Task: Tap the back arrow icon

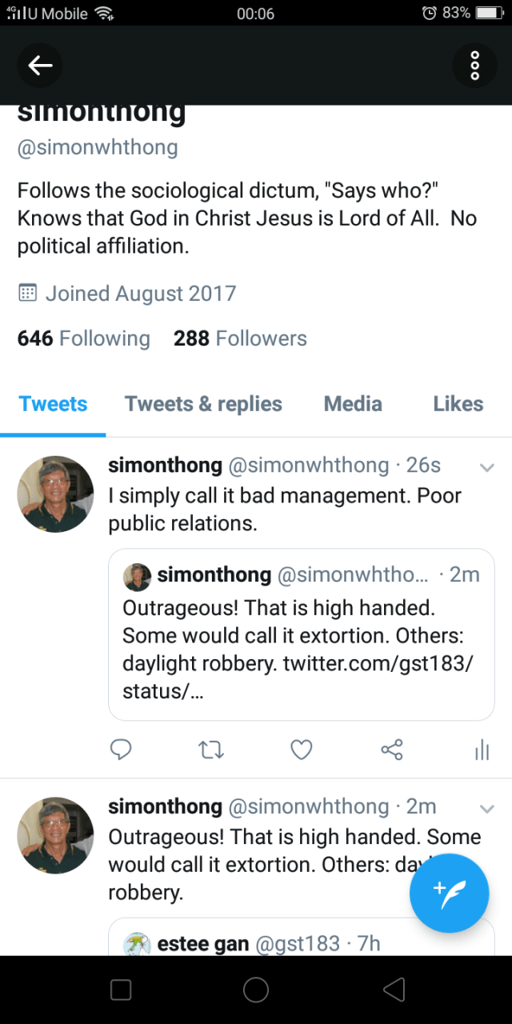Action: [x=40, y=66]
